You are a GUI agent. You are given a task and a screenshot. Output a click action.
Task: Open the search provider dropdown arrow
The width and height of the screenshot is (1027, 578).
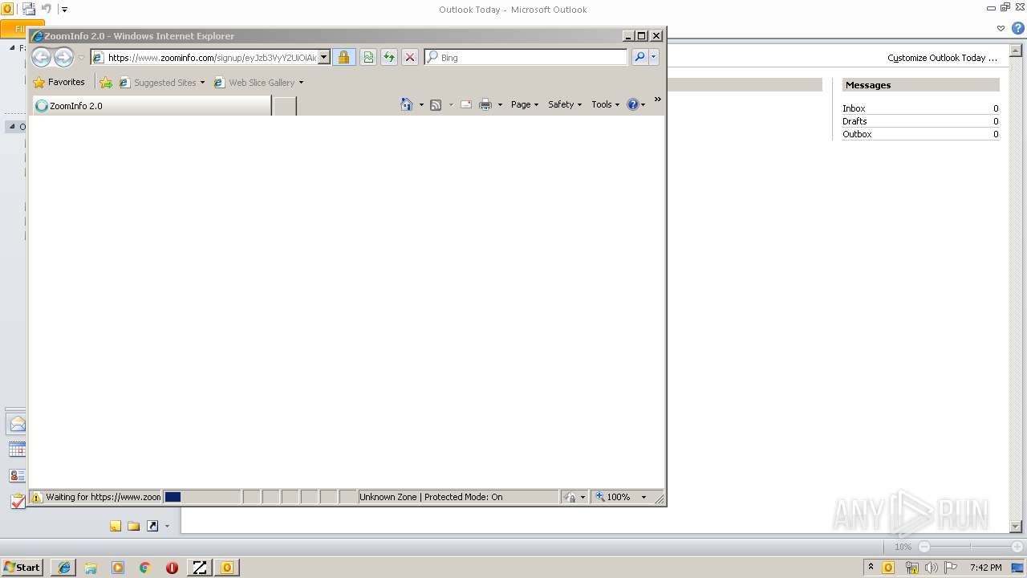(654, 57)
